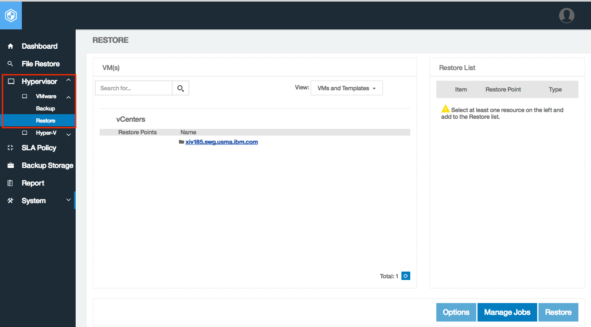Click the RESTORE page heading
Image resolution: width=591 pixels, height=327 pixels.
pyautogui.click(x=111, y=40)
